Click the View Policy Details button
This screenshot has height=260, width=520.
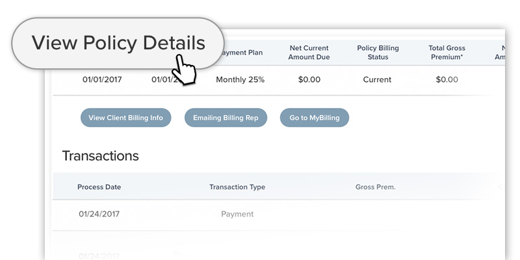tap(118, 44)
